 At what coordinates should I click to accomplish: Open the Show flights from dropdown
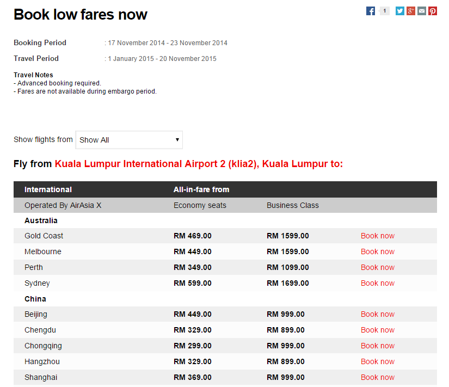tap(129, 140)
